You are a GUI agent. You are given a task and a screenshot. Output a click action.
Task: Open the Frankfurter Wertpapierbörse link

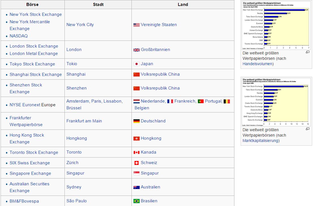point(26,121)
